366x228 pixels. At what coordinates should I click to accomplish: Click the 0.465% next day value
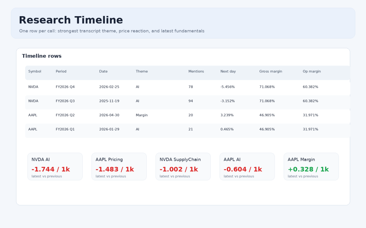(227, 129)
